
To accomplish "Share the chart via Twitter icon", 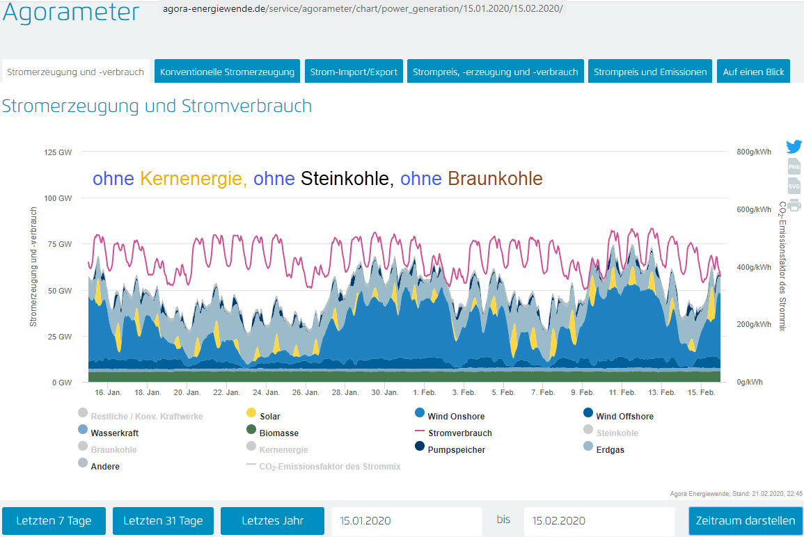I will click(794, 147).
